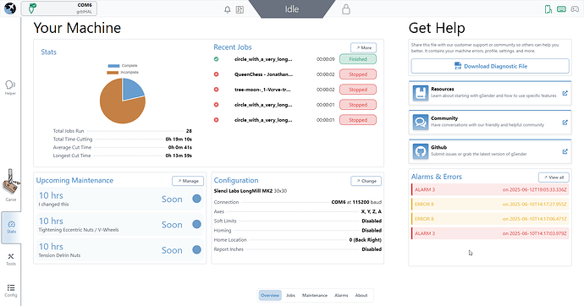Click Change in Configuration panel

pos(366,181)
